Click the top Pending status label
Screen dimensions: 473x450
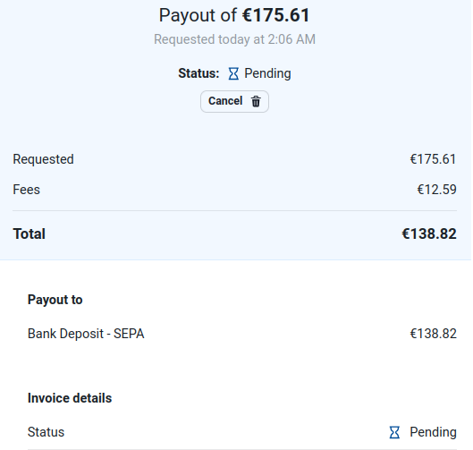click(x=267, y=73)
